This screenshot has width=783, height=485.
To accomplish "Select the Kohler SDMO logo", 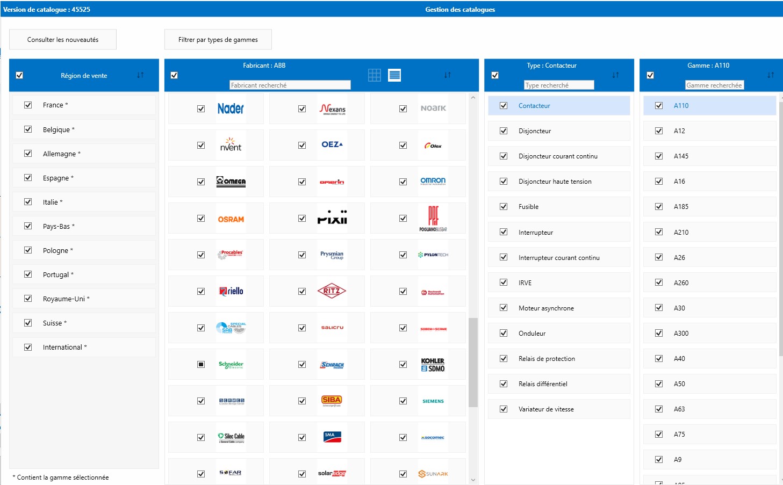I will tap(433, 364).
